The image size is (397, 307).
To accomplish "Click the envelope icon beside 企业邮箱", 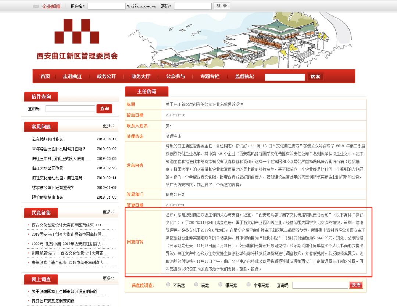I will pos(36,6).
